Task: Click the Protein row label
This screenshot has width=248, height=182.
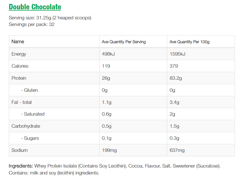Action: click(x=19, y=78)
